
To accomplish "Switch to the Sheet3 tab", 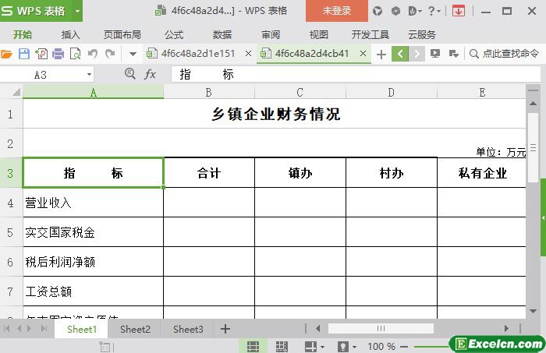I will coord(188,329).
